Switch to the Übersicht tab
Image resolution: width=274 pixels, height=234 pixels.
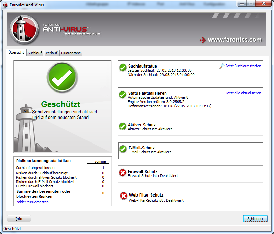point(16,52)
